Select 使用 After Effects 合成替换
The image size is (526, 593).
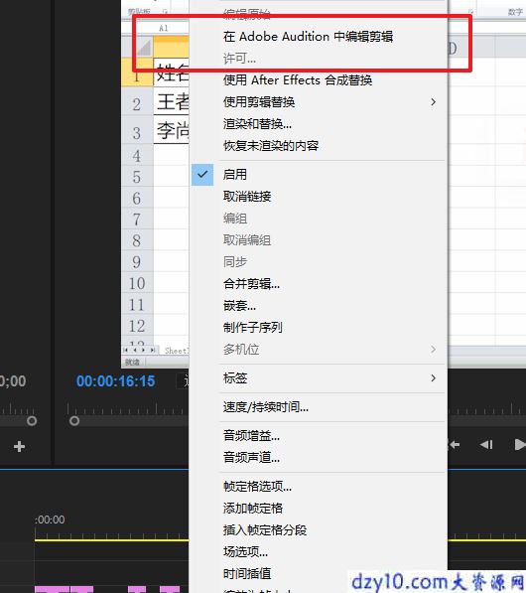click(298, 80)
